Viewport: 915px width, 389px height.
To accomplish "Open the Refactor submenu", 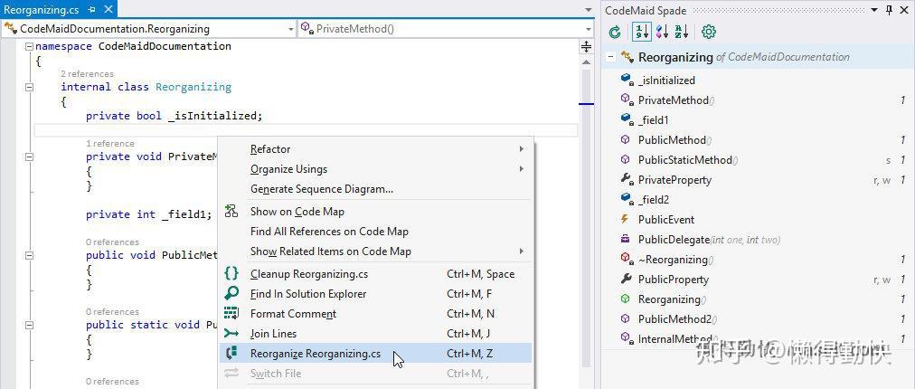I will pyautogui.click(x=376, y=149).
